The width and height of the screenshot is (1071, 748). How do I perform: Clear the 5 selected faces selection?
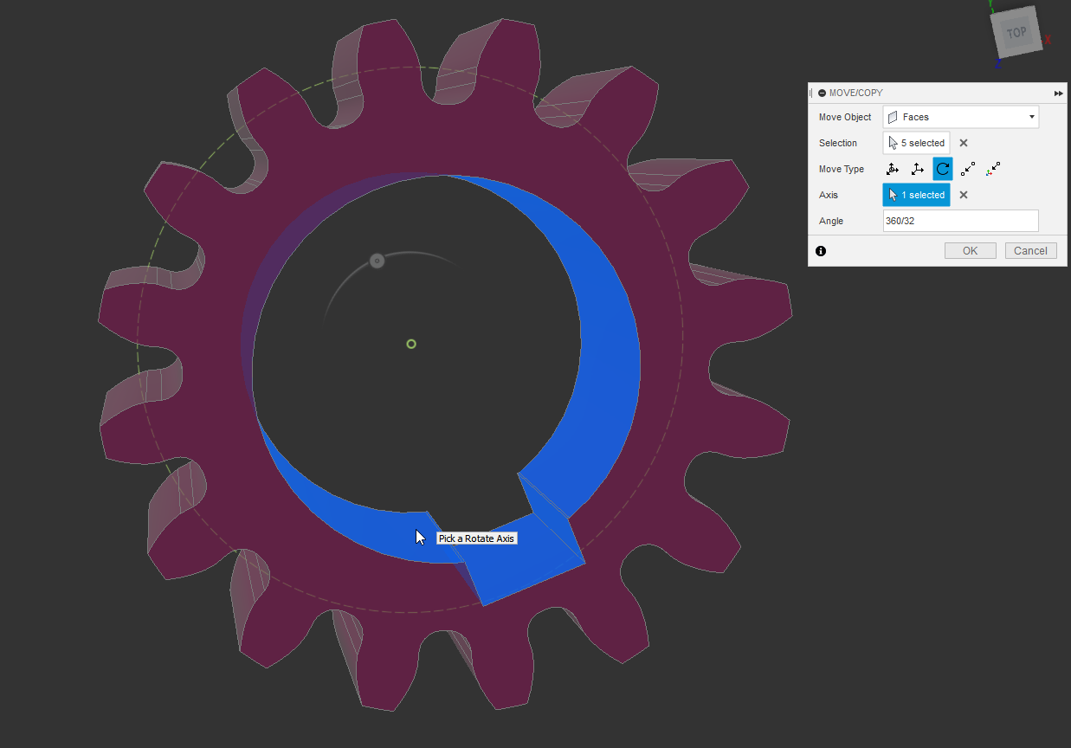[964, 143]
